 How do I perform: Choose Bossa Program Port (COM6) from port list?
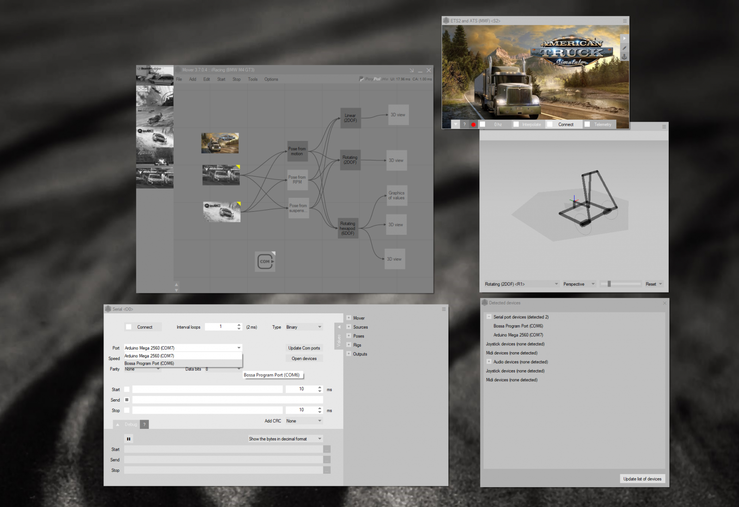(x=183, y=363)
